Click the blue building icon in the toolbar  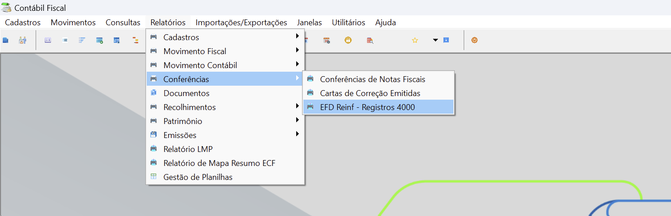point(6,40)
